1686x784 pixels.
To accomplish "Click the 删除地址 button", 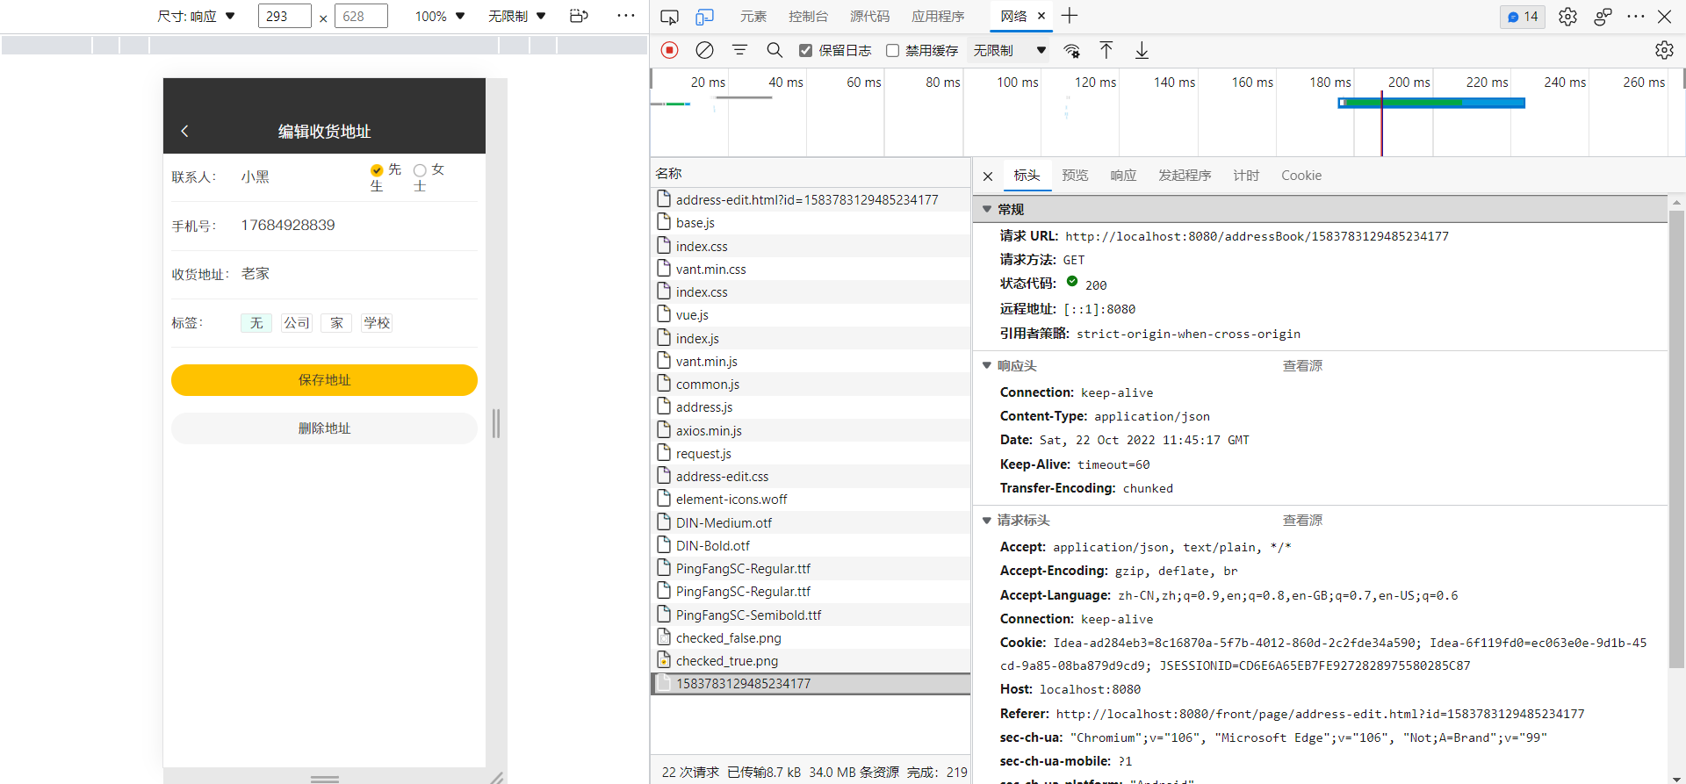I will (324, 428).
